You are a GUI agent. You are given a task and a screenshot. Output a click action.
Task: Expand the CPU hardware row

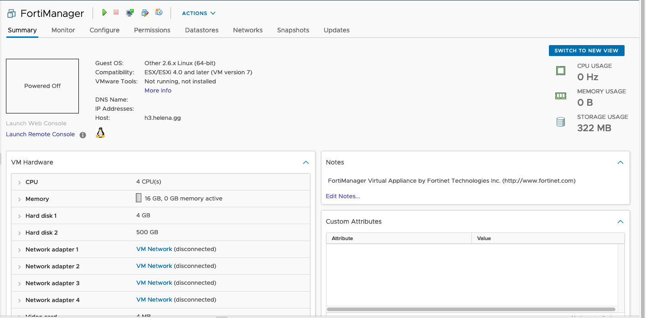coord(20,182)
